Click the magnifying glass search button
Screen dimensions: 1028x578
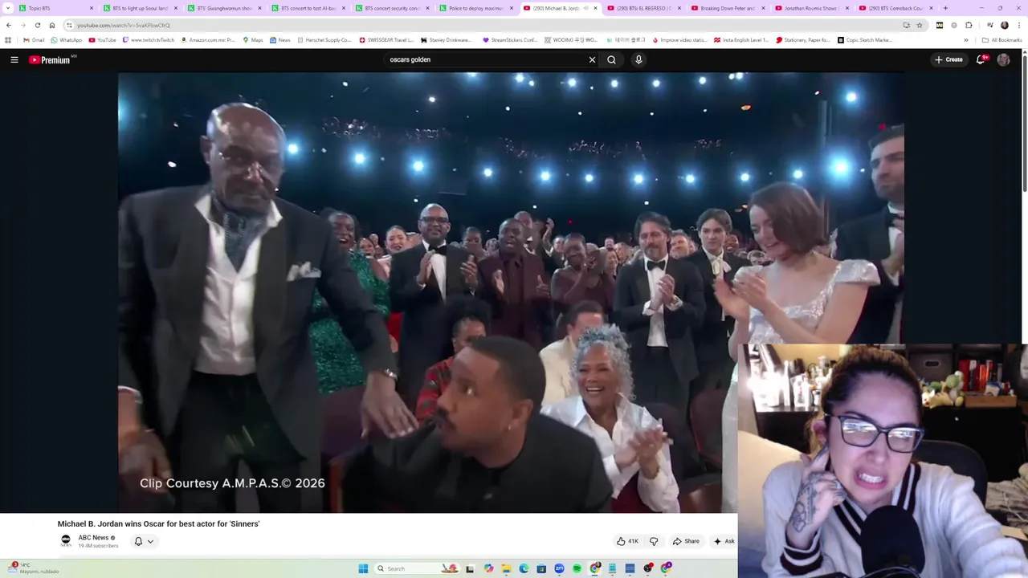[x=612, y=59]
